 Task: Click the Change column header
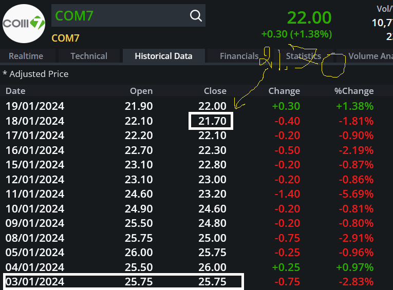click(284, 91)
